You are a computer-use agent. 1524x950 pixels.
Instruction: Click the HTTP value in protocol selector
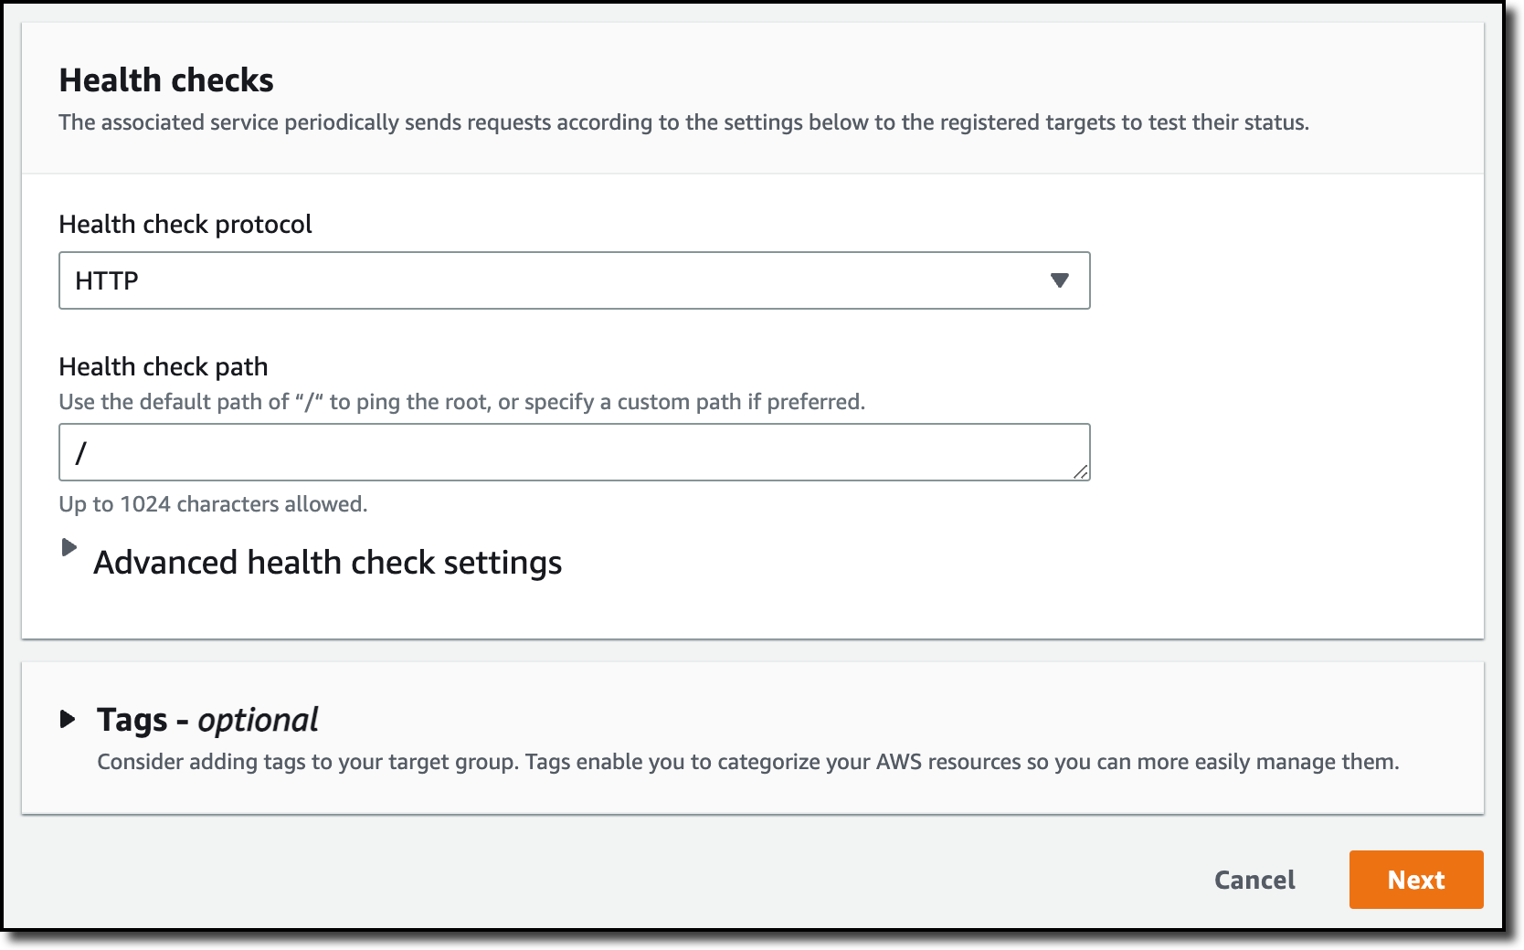[x=107, y=280]
